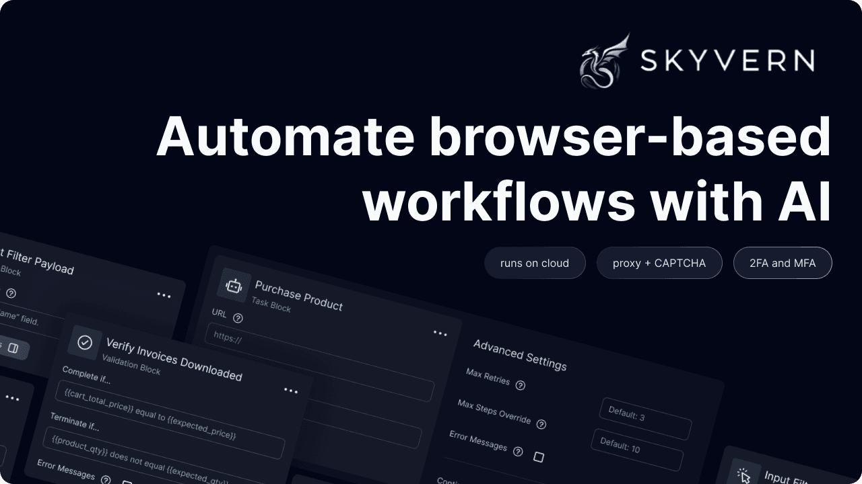862x484 pixels.
Task: Toggle the split-panel switch in the Filter Payload card
Action: pyautogui.click(x=13, y=348)
